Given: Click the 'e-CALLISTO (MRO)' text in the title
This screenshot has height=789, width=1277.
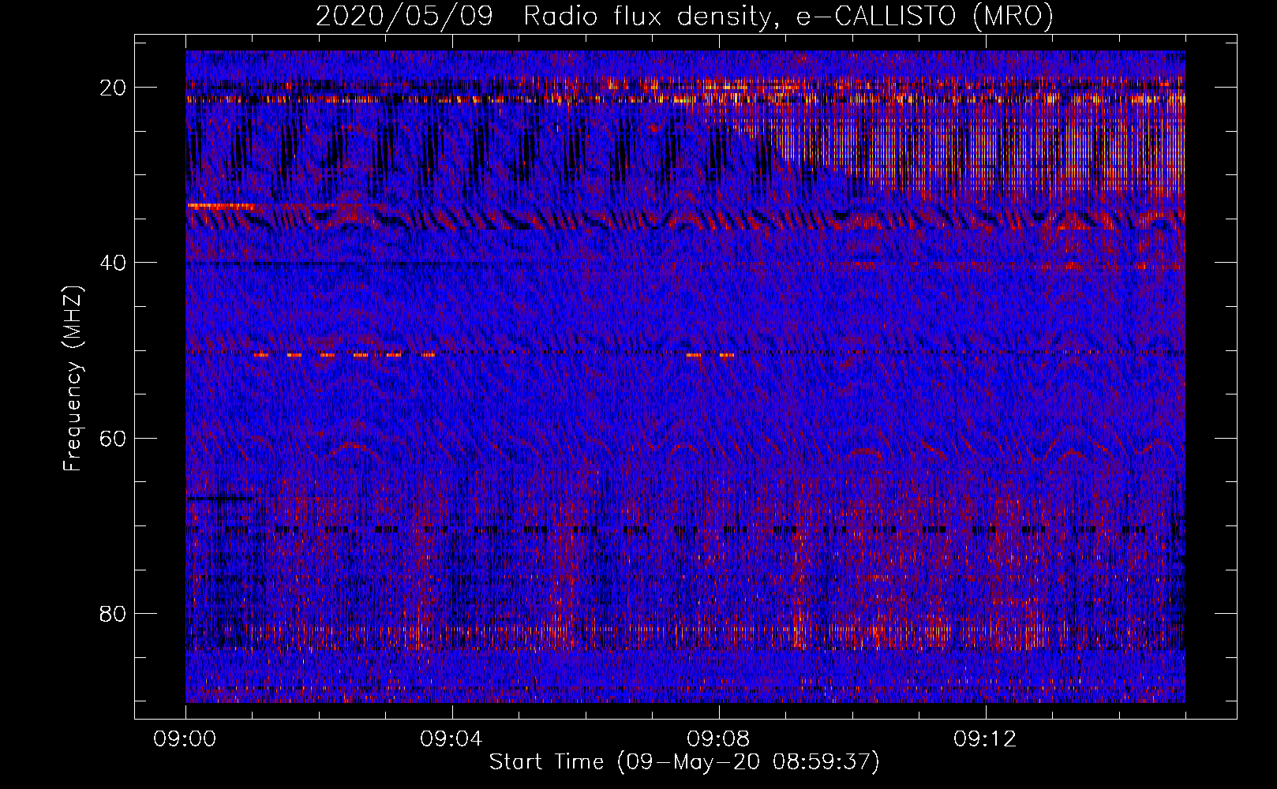Looking at the screenshot, I should click(x=924, y=17).
